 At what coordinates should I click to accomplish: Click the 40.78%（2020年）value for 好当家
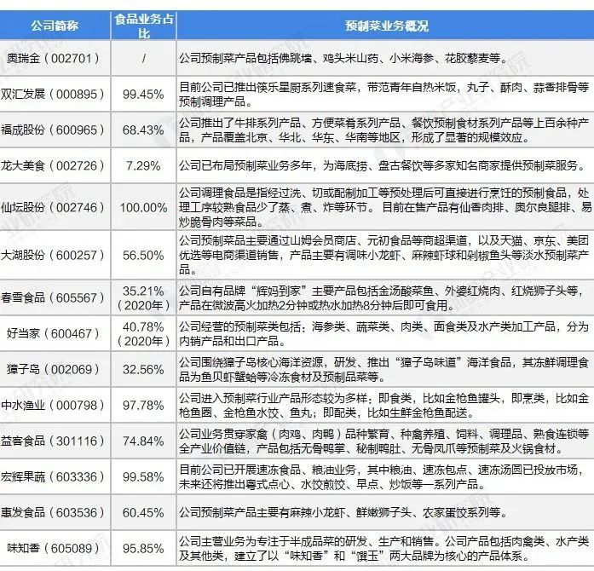143,333
